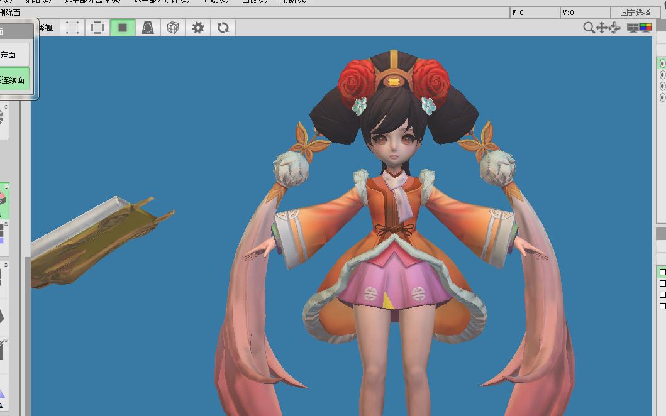The image size is (666, 416).
Task: Open the 选中部分处理 menu
Action: [x=162, y=1]
